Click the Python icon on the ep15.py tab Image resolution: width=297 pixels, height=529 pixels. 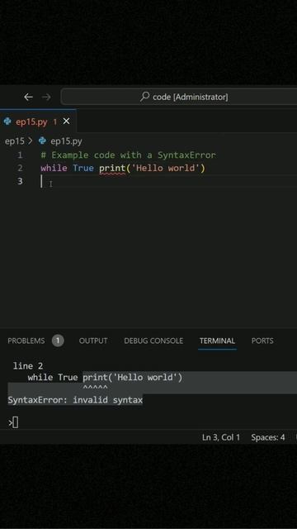pos(7,122)
